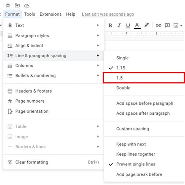Viewport: 185px width, 185px height.
Task: Insert a link using chain icon
Action: pos(158,25)
